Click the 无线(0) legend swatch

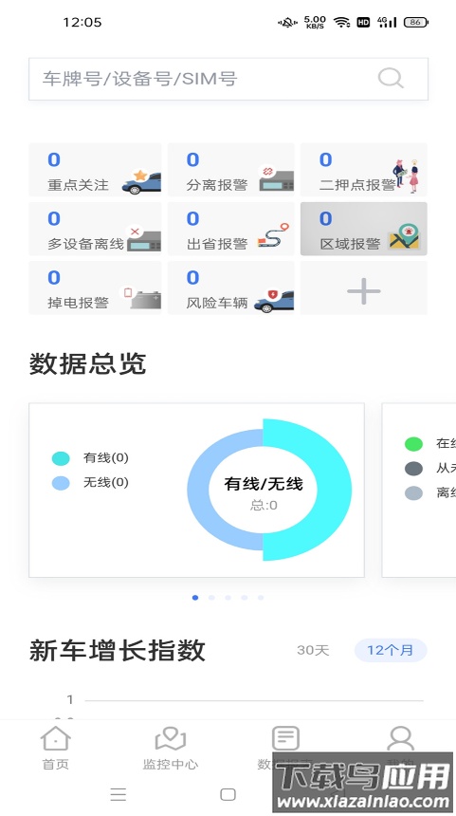coord(61,483)
